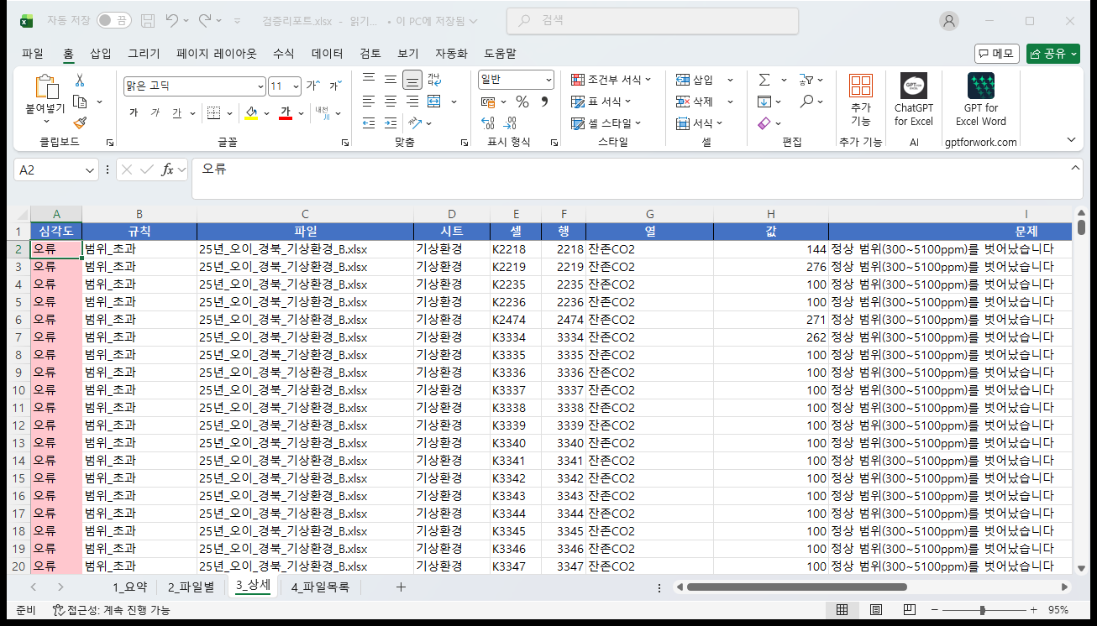
Task: Click the 공유 share button
Action: (1053, 54)
